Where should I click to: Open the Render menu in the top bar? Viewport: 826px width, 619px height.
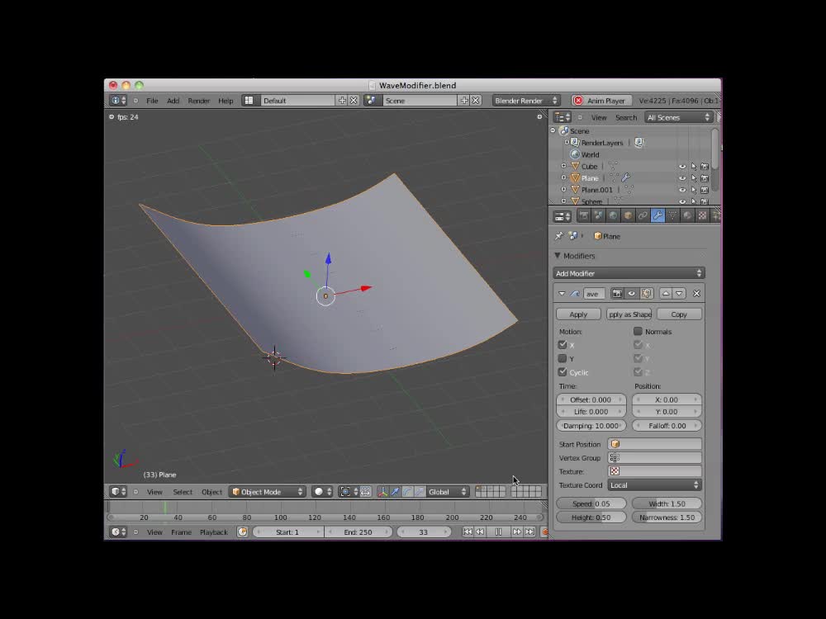pyautogui.click(x=198, y=100)
